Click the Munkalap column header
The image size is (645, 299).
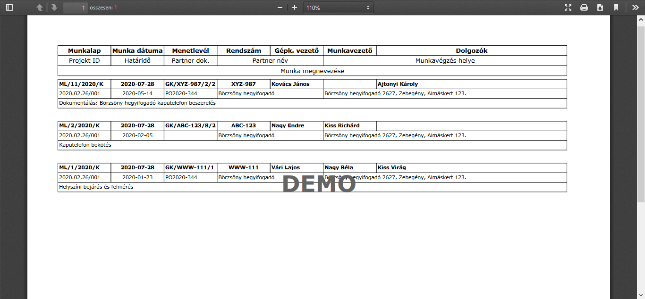coord(84,51)
